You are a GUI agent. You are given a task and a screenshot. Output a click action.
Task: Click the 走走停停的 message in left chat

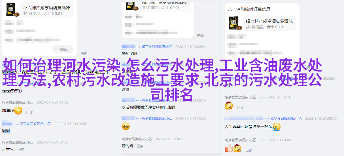12,91
